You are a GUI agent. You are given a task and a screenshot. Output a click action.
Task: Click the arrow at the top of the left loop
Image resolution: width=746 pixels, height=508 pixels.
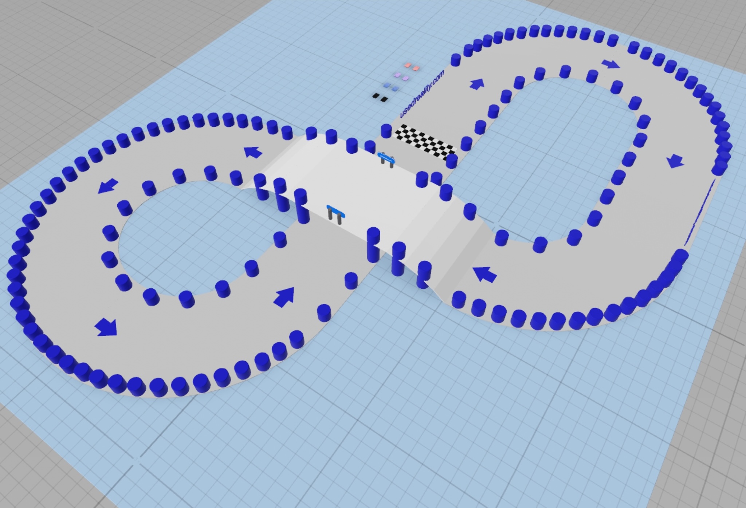click(x=253, y=151)
